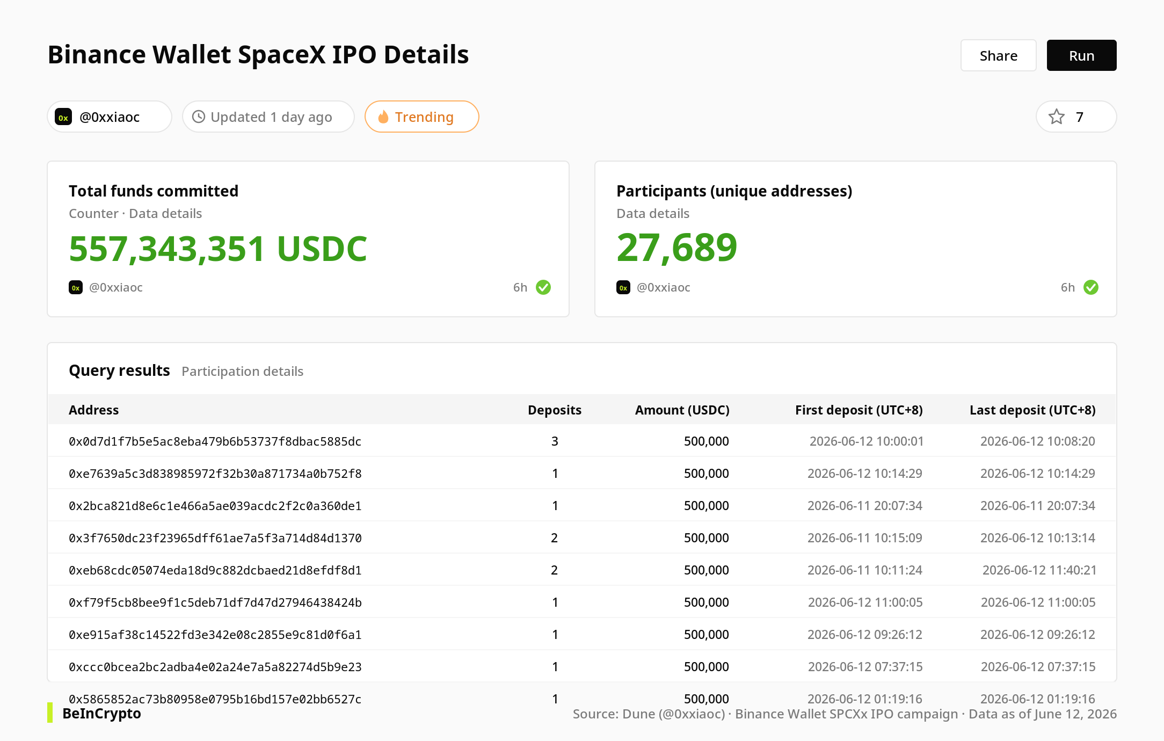Click first deposit time 2026-06-12 10:00:01
Image resolution: width=1164 pixels, height=741 pixels.
[867, 441]
